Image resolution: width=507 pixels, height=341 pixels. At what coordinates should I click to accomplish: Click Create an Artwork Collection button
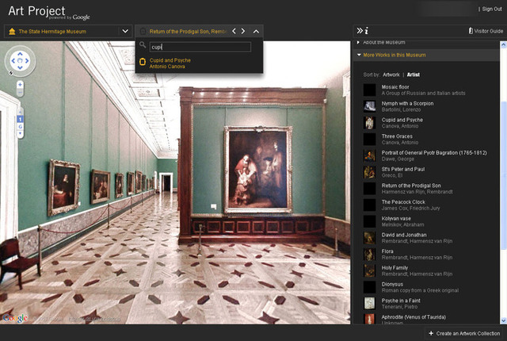464,333
